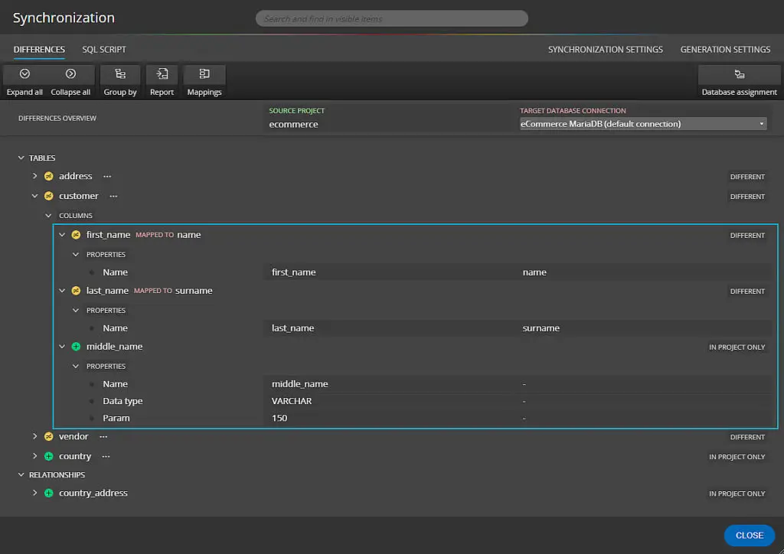
Task: Click the green plus icon beside middle_name
Action: [76, 347]
